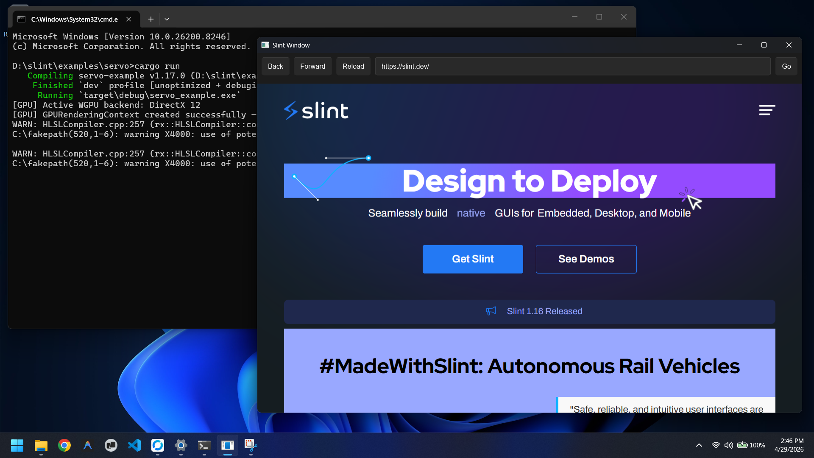The height and width of the screenshot is (458, 814).
Task: Click the battery 100% indicator
Action: pos(751,445)
